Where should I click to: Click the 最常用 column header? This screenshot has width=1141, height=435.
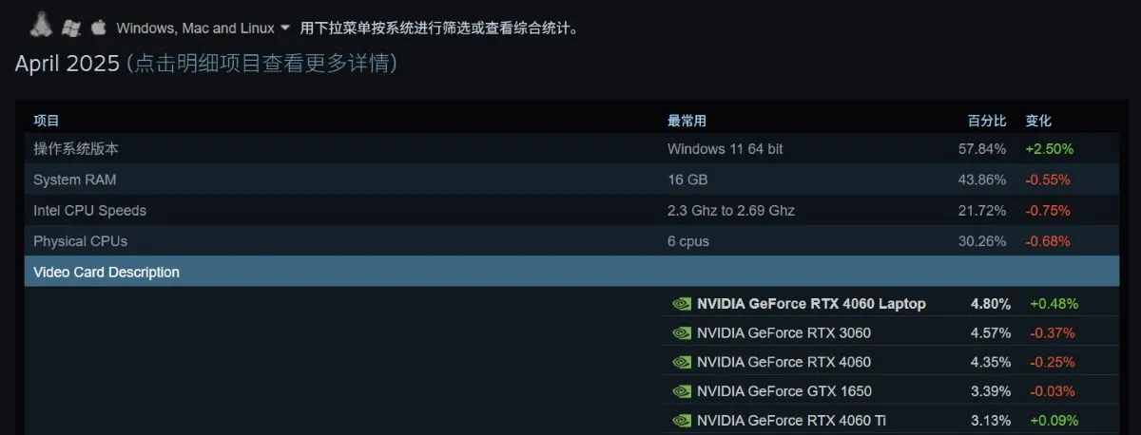[x=687, y=121]
